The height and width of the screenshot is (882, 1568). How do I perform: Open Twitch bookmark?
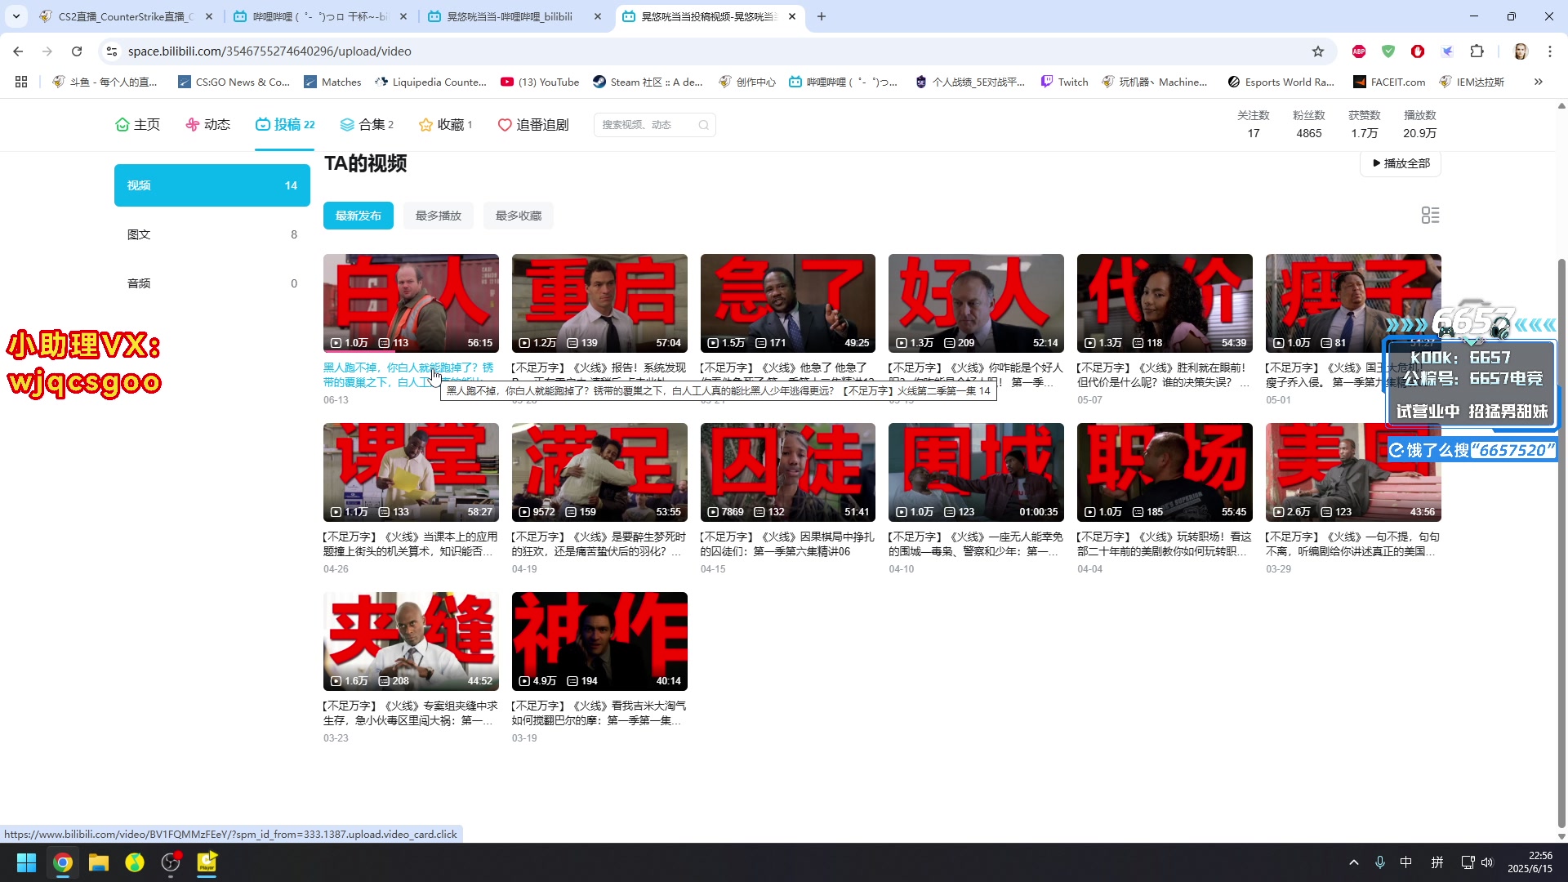point(1064,82)
